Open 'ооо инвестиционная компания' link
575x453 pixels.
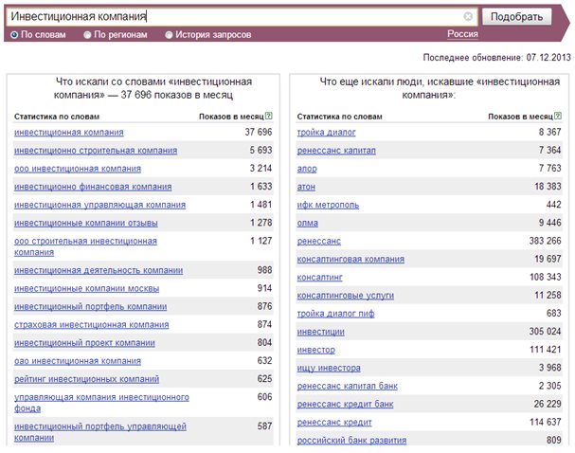click(x=78, y=169)
